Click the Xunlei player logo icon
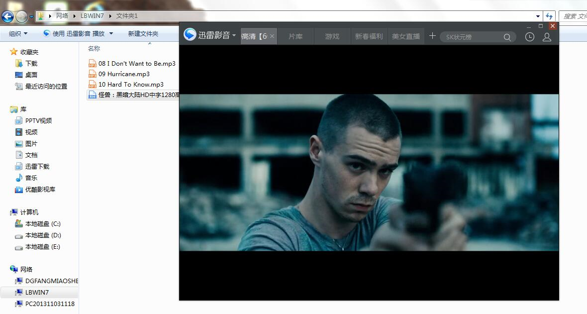 pos(190,34)
